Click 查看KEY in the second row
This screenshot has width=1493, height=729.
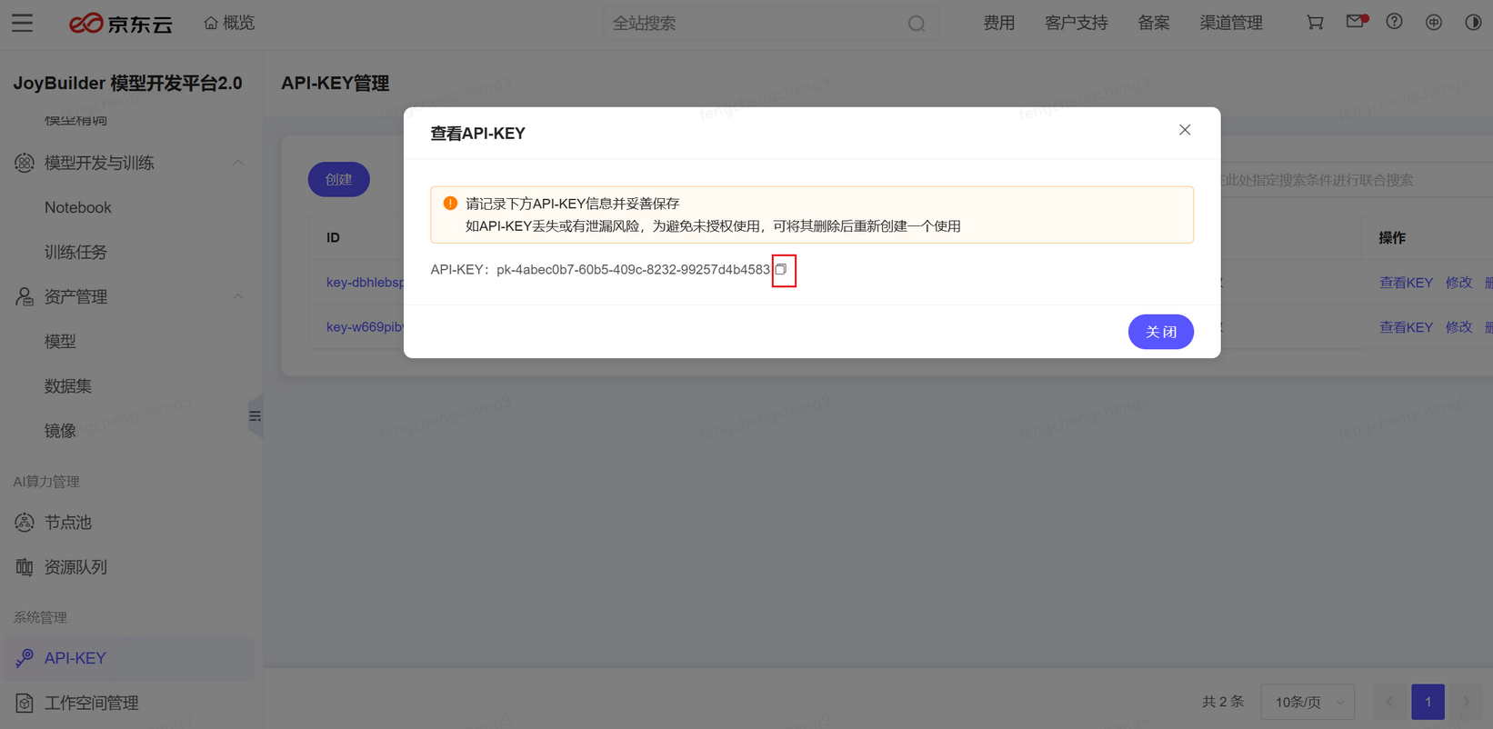coord(1406,327)
